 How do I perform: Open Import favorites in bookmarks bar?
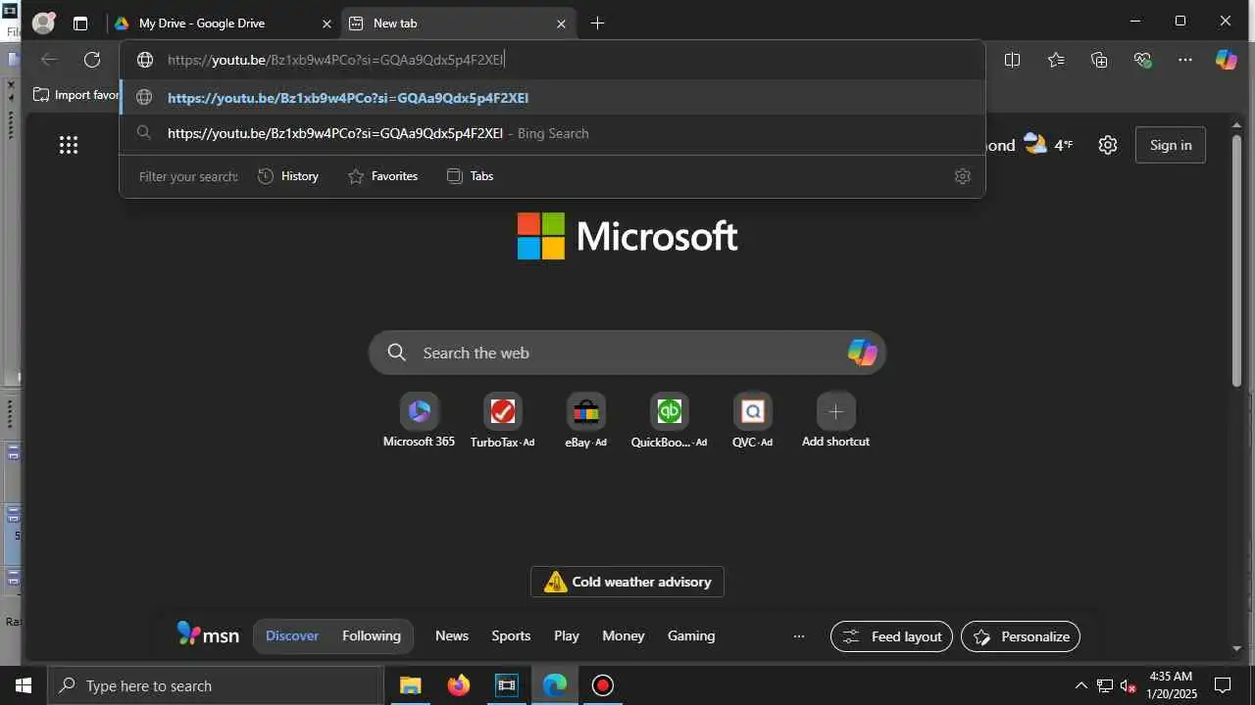pos(76,95)
